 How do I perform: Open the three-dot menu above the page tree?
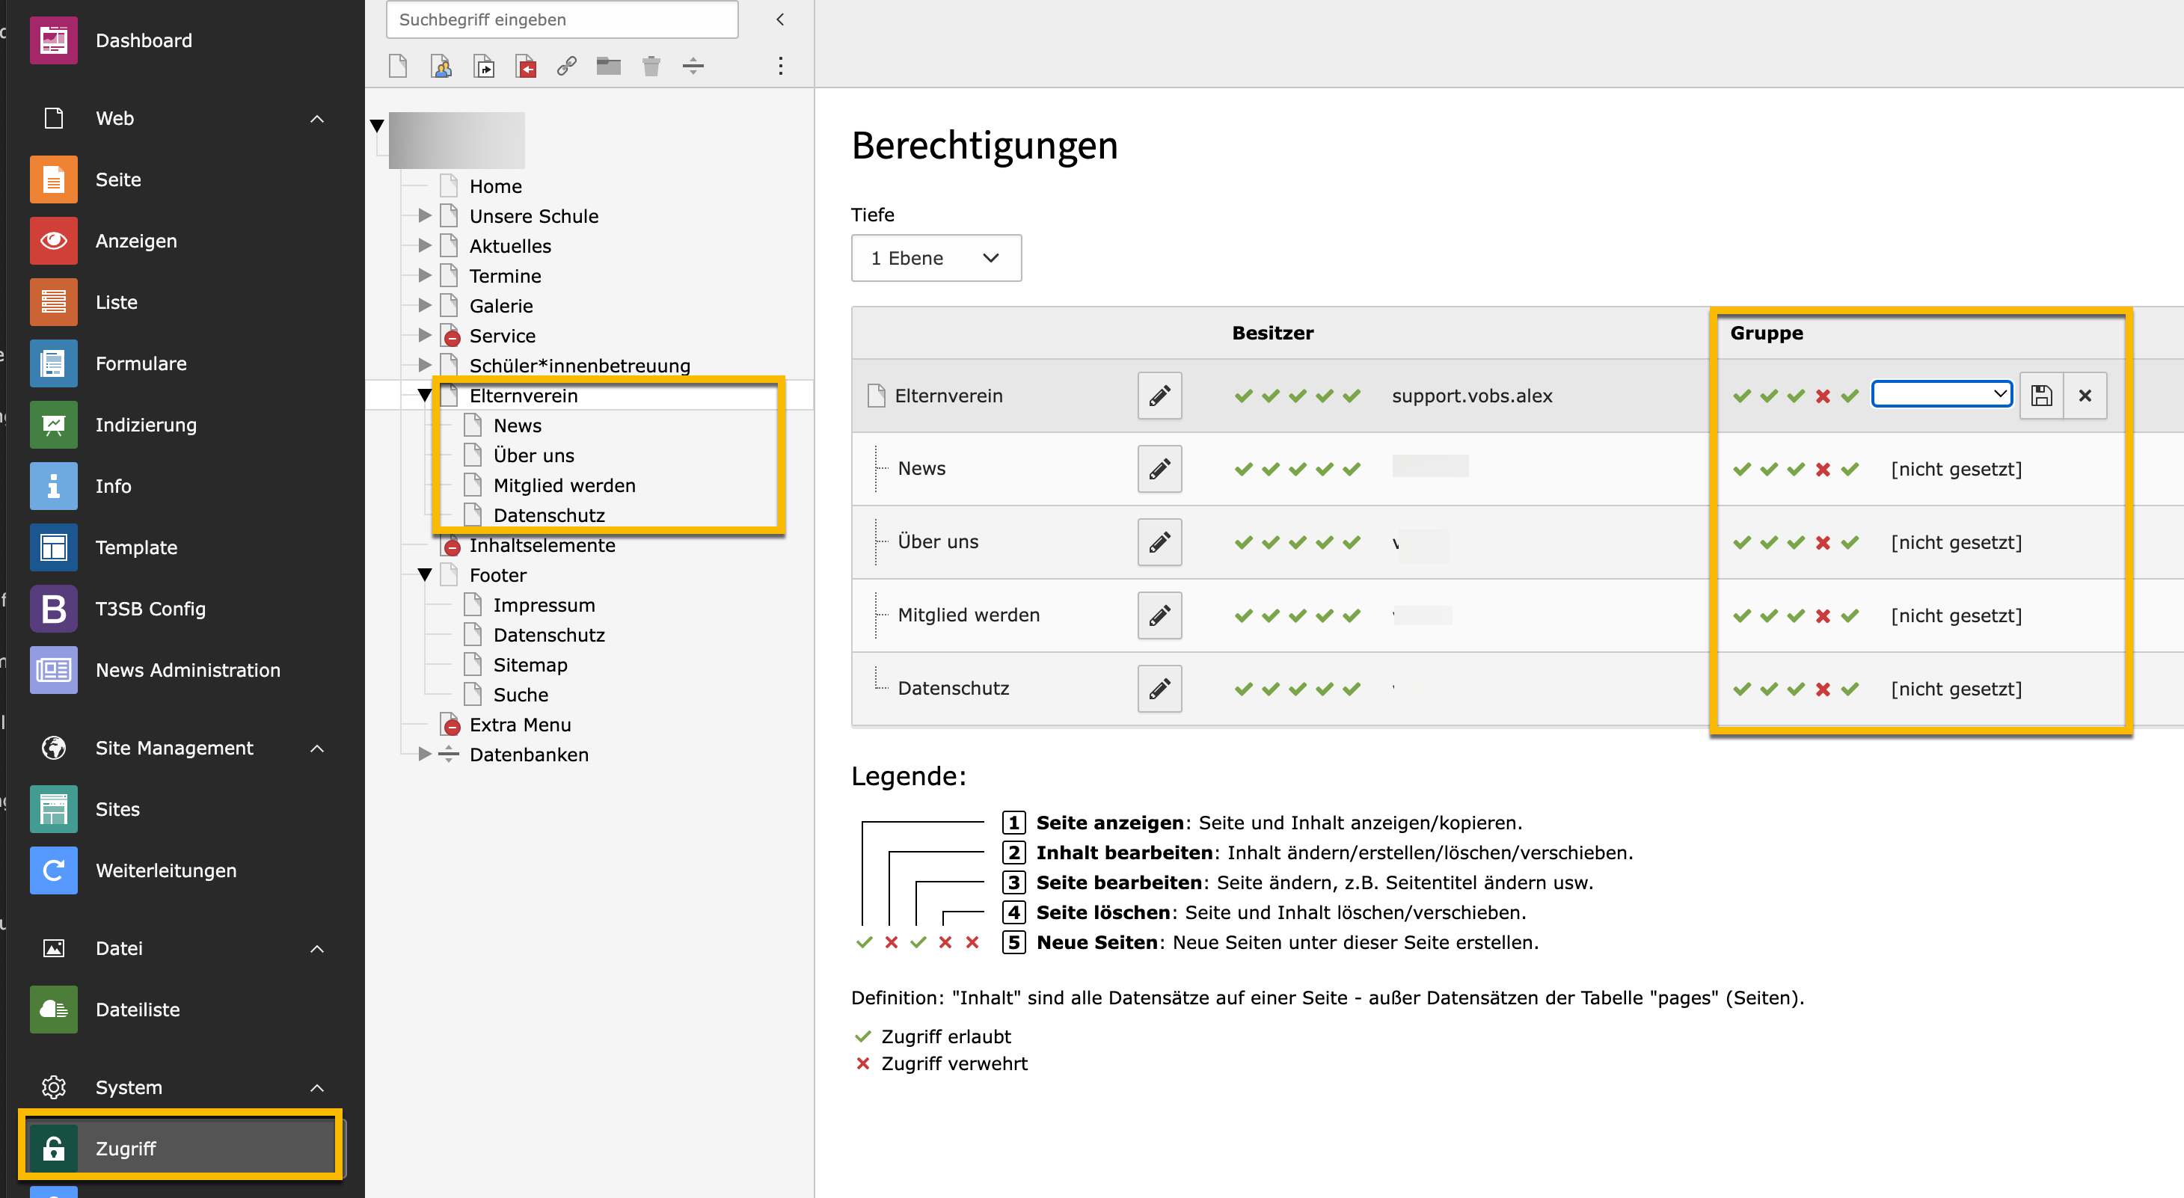coord(781,66)
